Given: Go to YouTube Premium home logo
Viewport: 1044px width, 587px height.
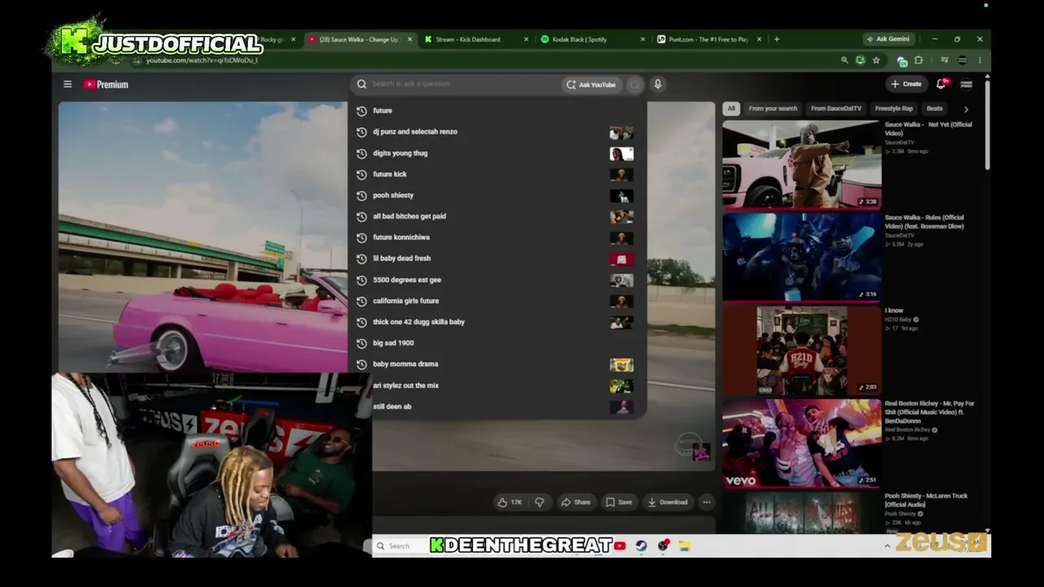Looking at the screenshot, I should tap(106, 84).
